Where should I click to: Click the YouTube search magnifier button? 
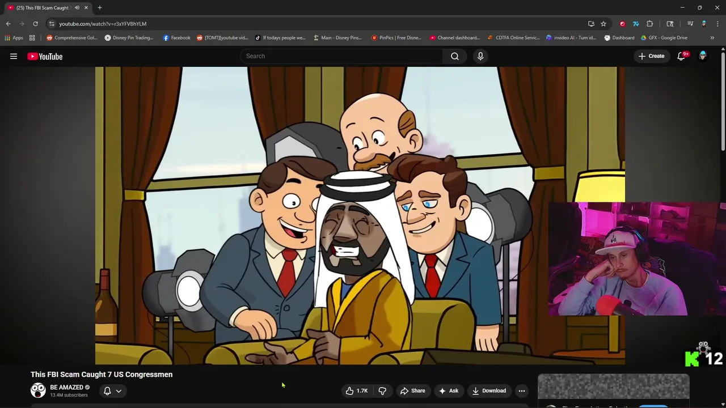(x=454, y=56)
